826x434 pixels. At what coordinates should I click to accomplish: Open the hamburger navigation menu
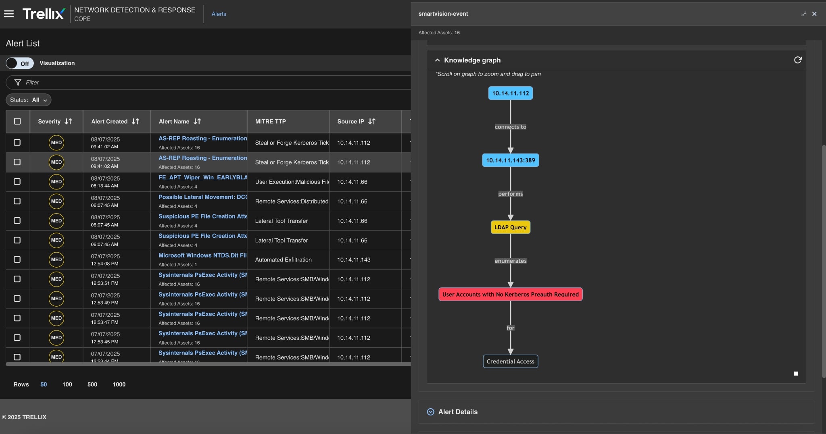pyautogui.click(x=9, y=14)
